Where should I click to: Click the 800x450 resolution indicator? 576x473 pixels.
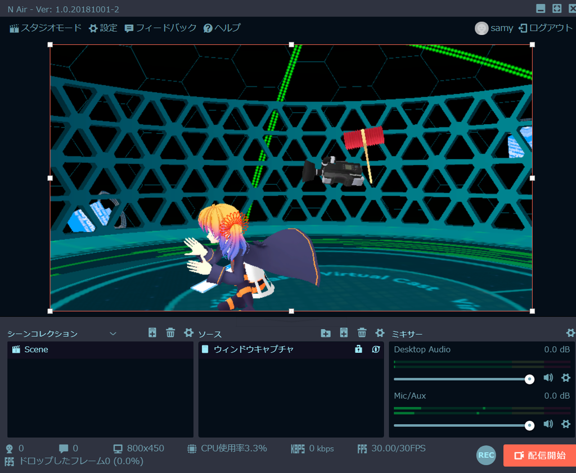(139, 448)
